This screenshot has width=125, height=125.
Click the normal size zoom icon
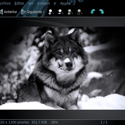(x=70, y=12)
